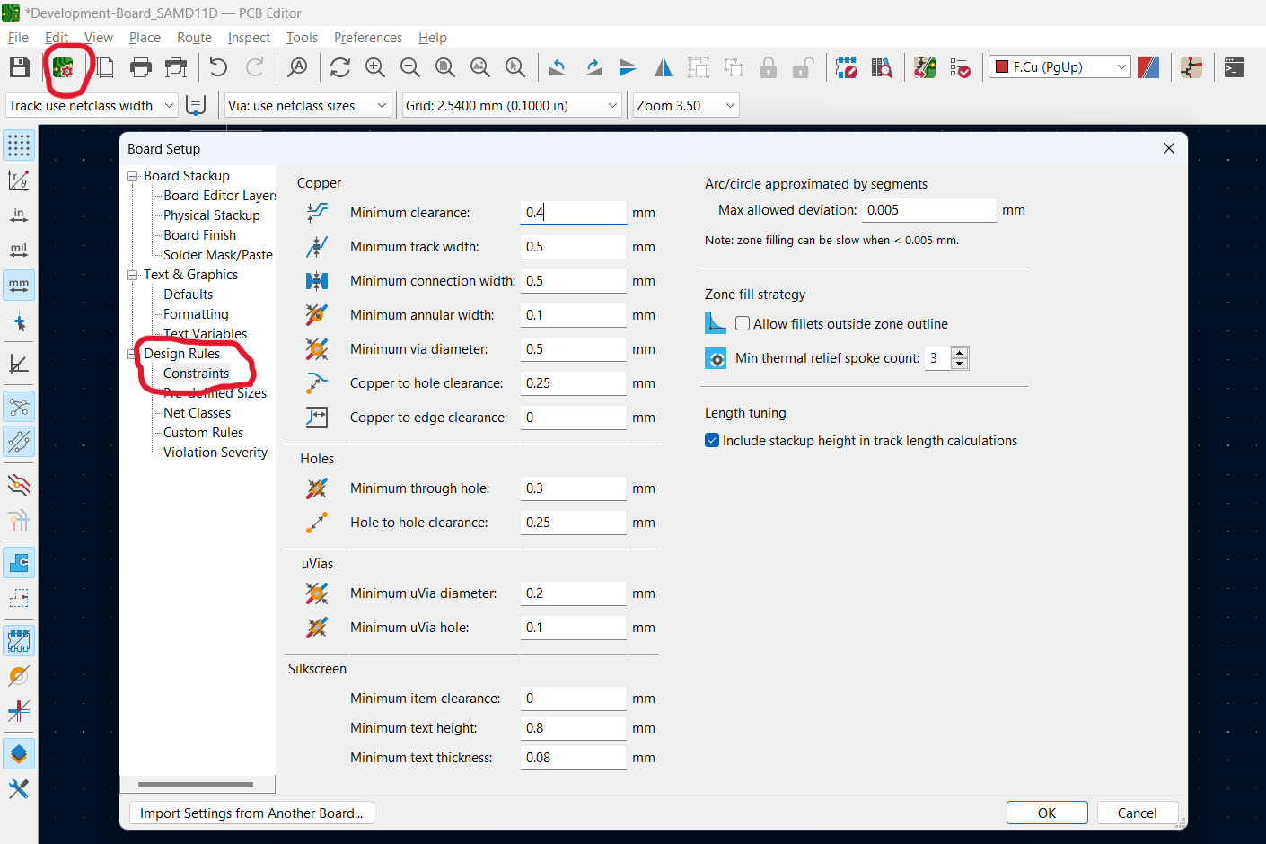The width and height of the screenshot is (1266, 844).
Task: Click the net highlight icon in left toolbar
Action: click(x=19, y=486)
